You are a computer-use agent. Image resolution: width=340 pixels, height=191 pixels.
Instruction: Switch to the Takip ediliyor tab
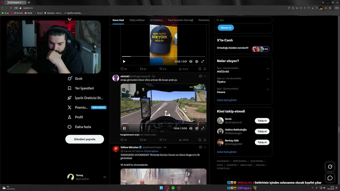point(137,20)
